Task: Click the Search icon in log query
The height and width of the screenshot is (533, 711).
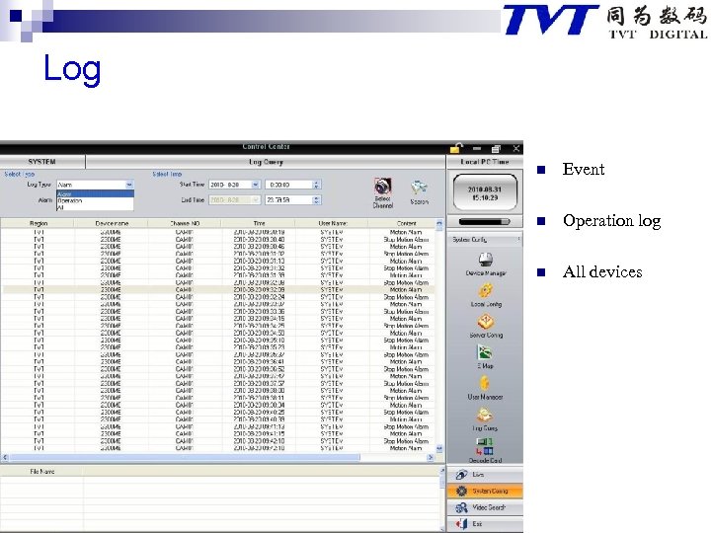Action: pyautogui.click(x=419, y=189)
